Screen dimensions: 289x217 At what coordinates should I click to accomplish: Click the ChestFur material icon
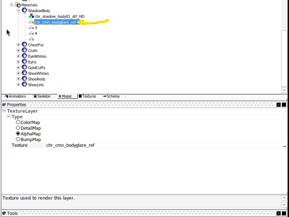[x=24, y=45]
